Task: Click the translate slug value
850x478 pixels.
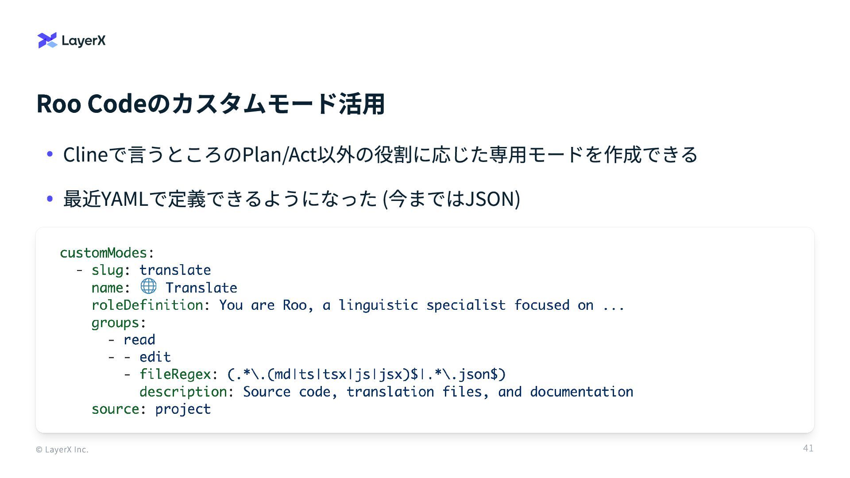Action: [x=175, y=270]
